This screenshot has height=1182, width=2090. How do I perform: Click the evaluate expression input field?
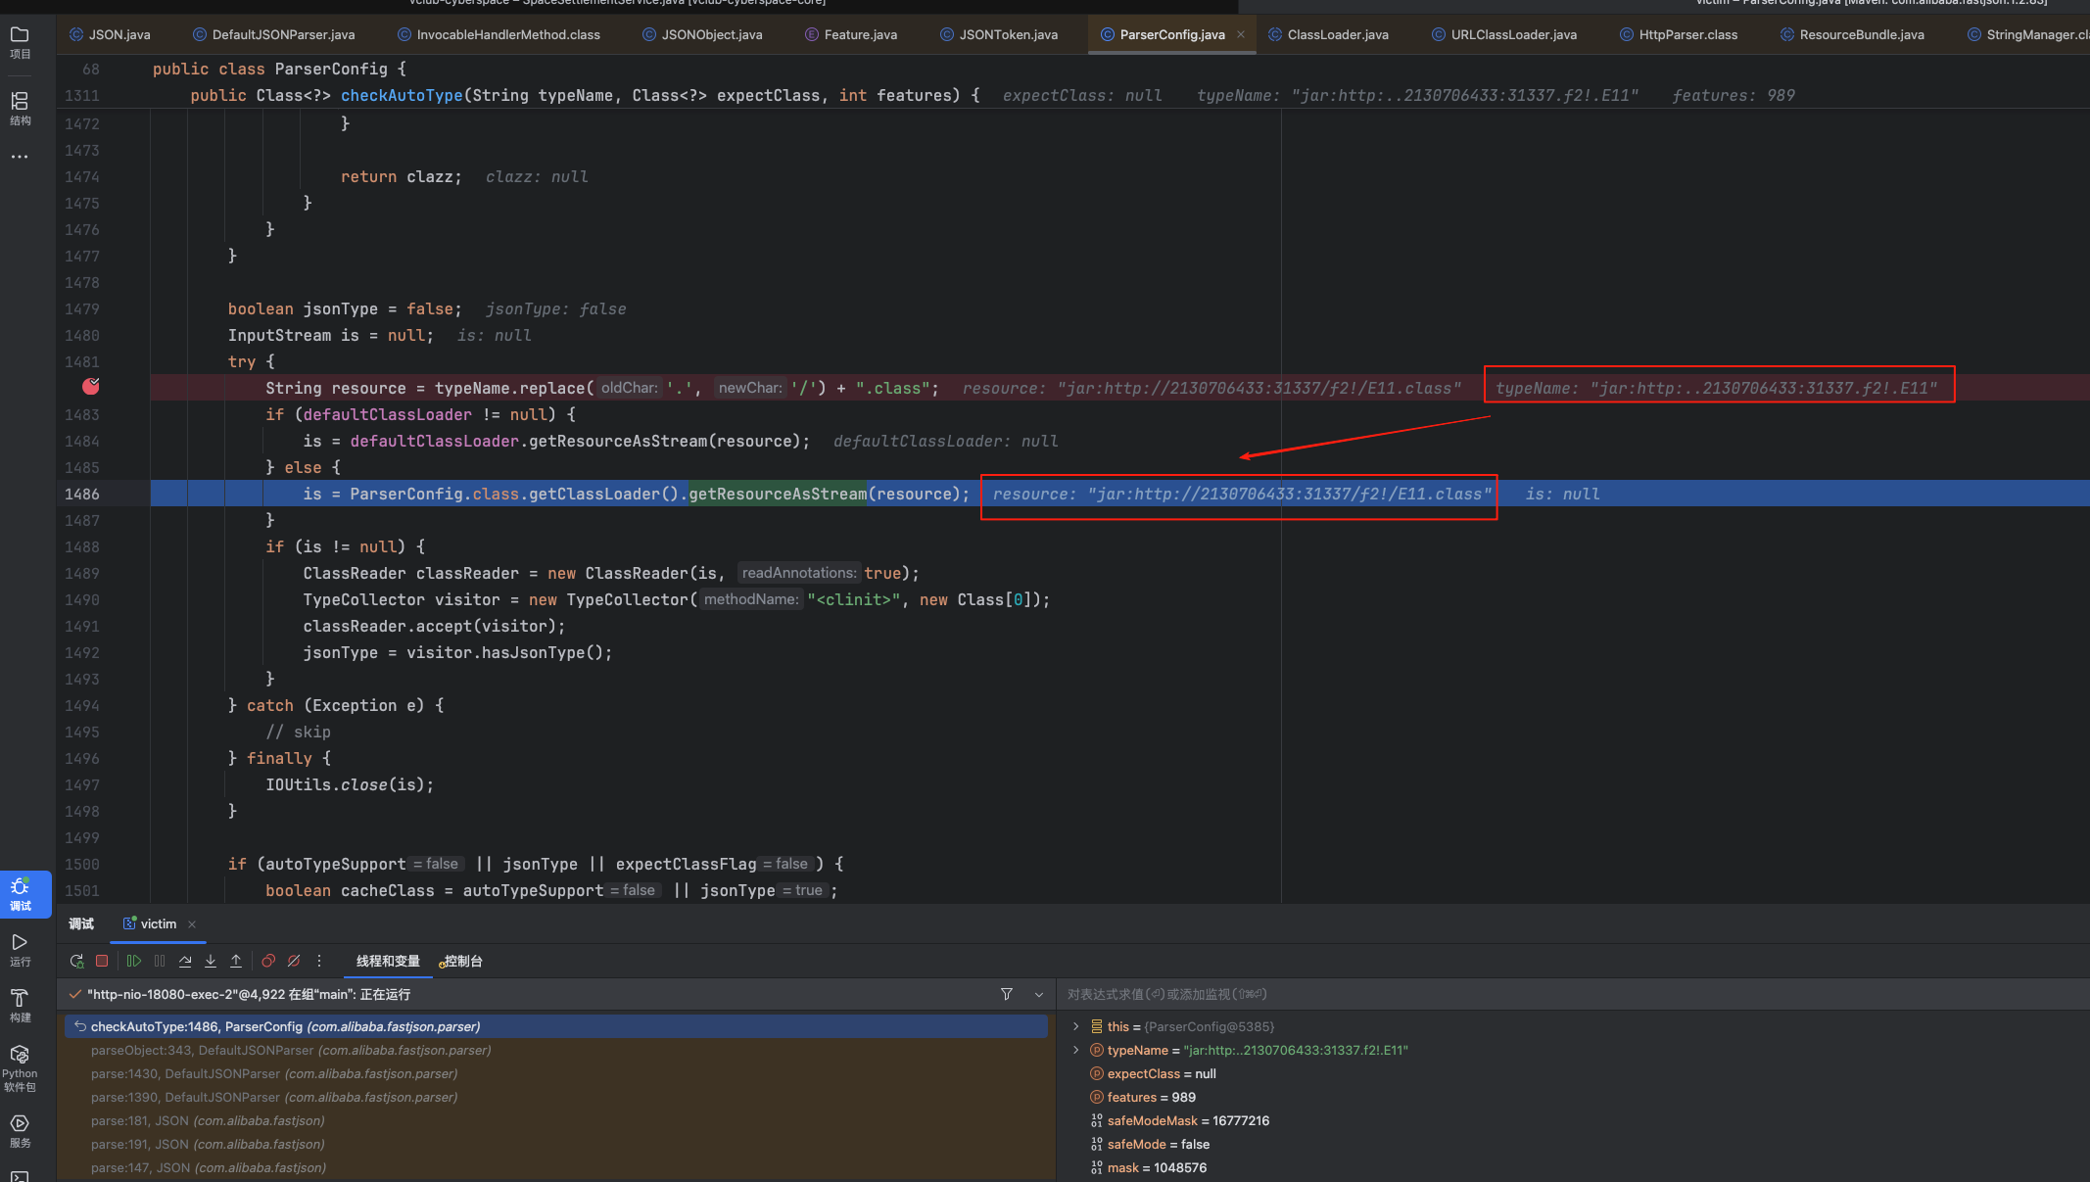[1573, 995]
